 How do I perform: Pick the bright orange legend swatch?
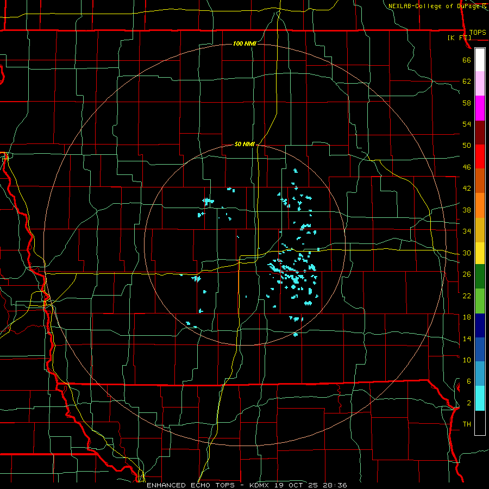480,205
